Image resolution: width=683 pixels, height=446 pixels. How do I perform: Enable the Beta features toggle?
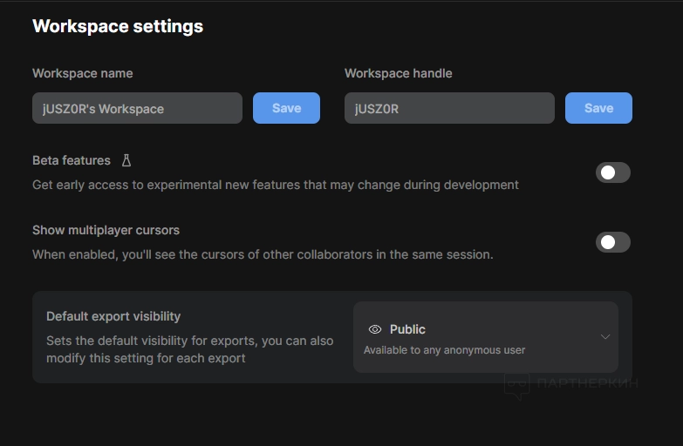click(x=612, y=172)
